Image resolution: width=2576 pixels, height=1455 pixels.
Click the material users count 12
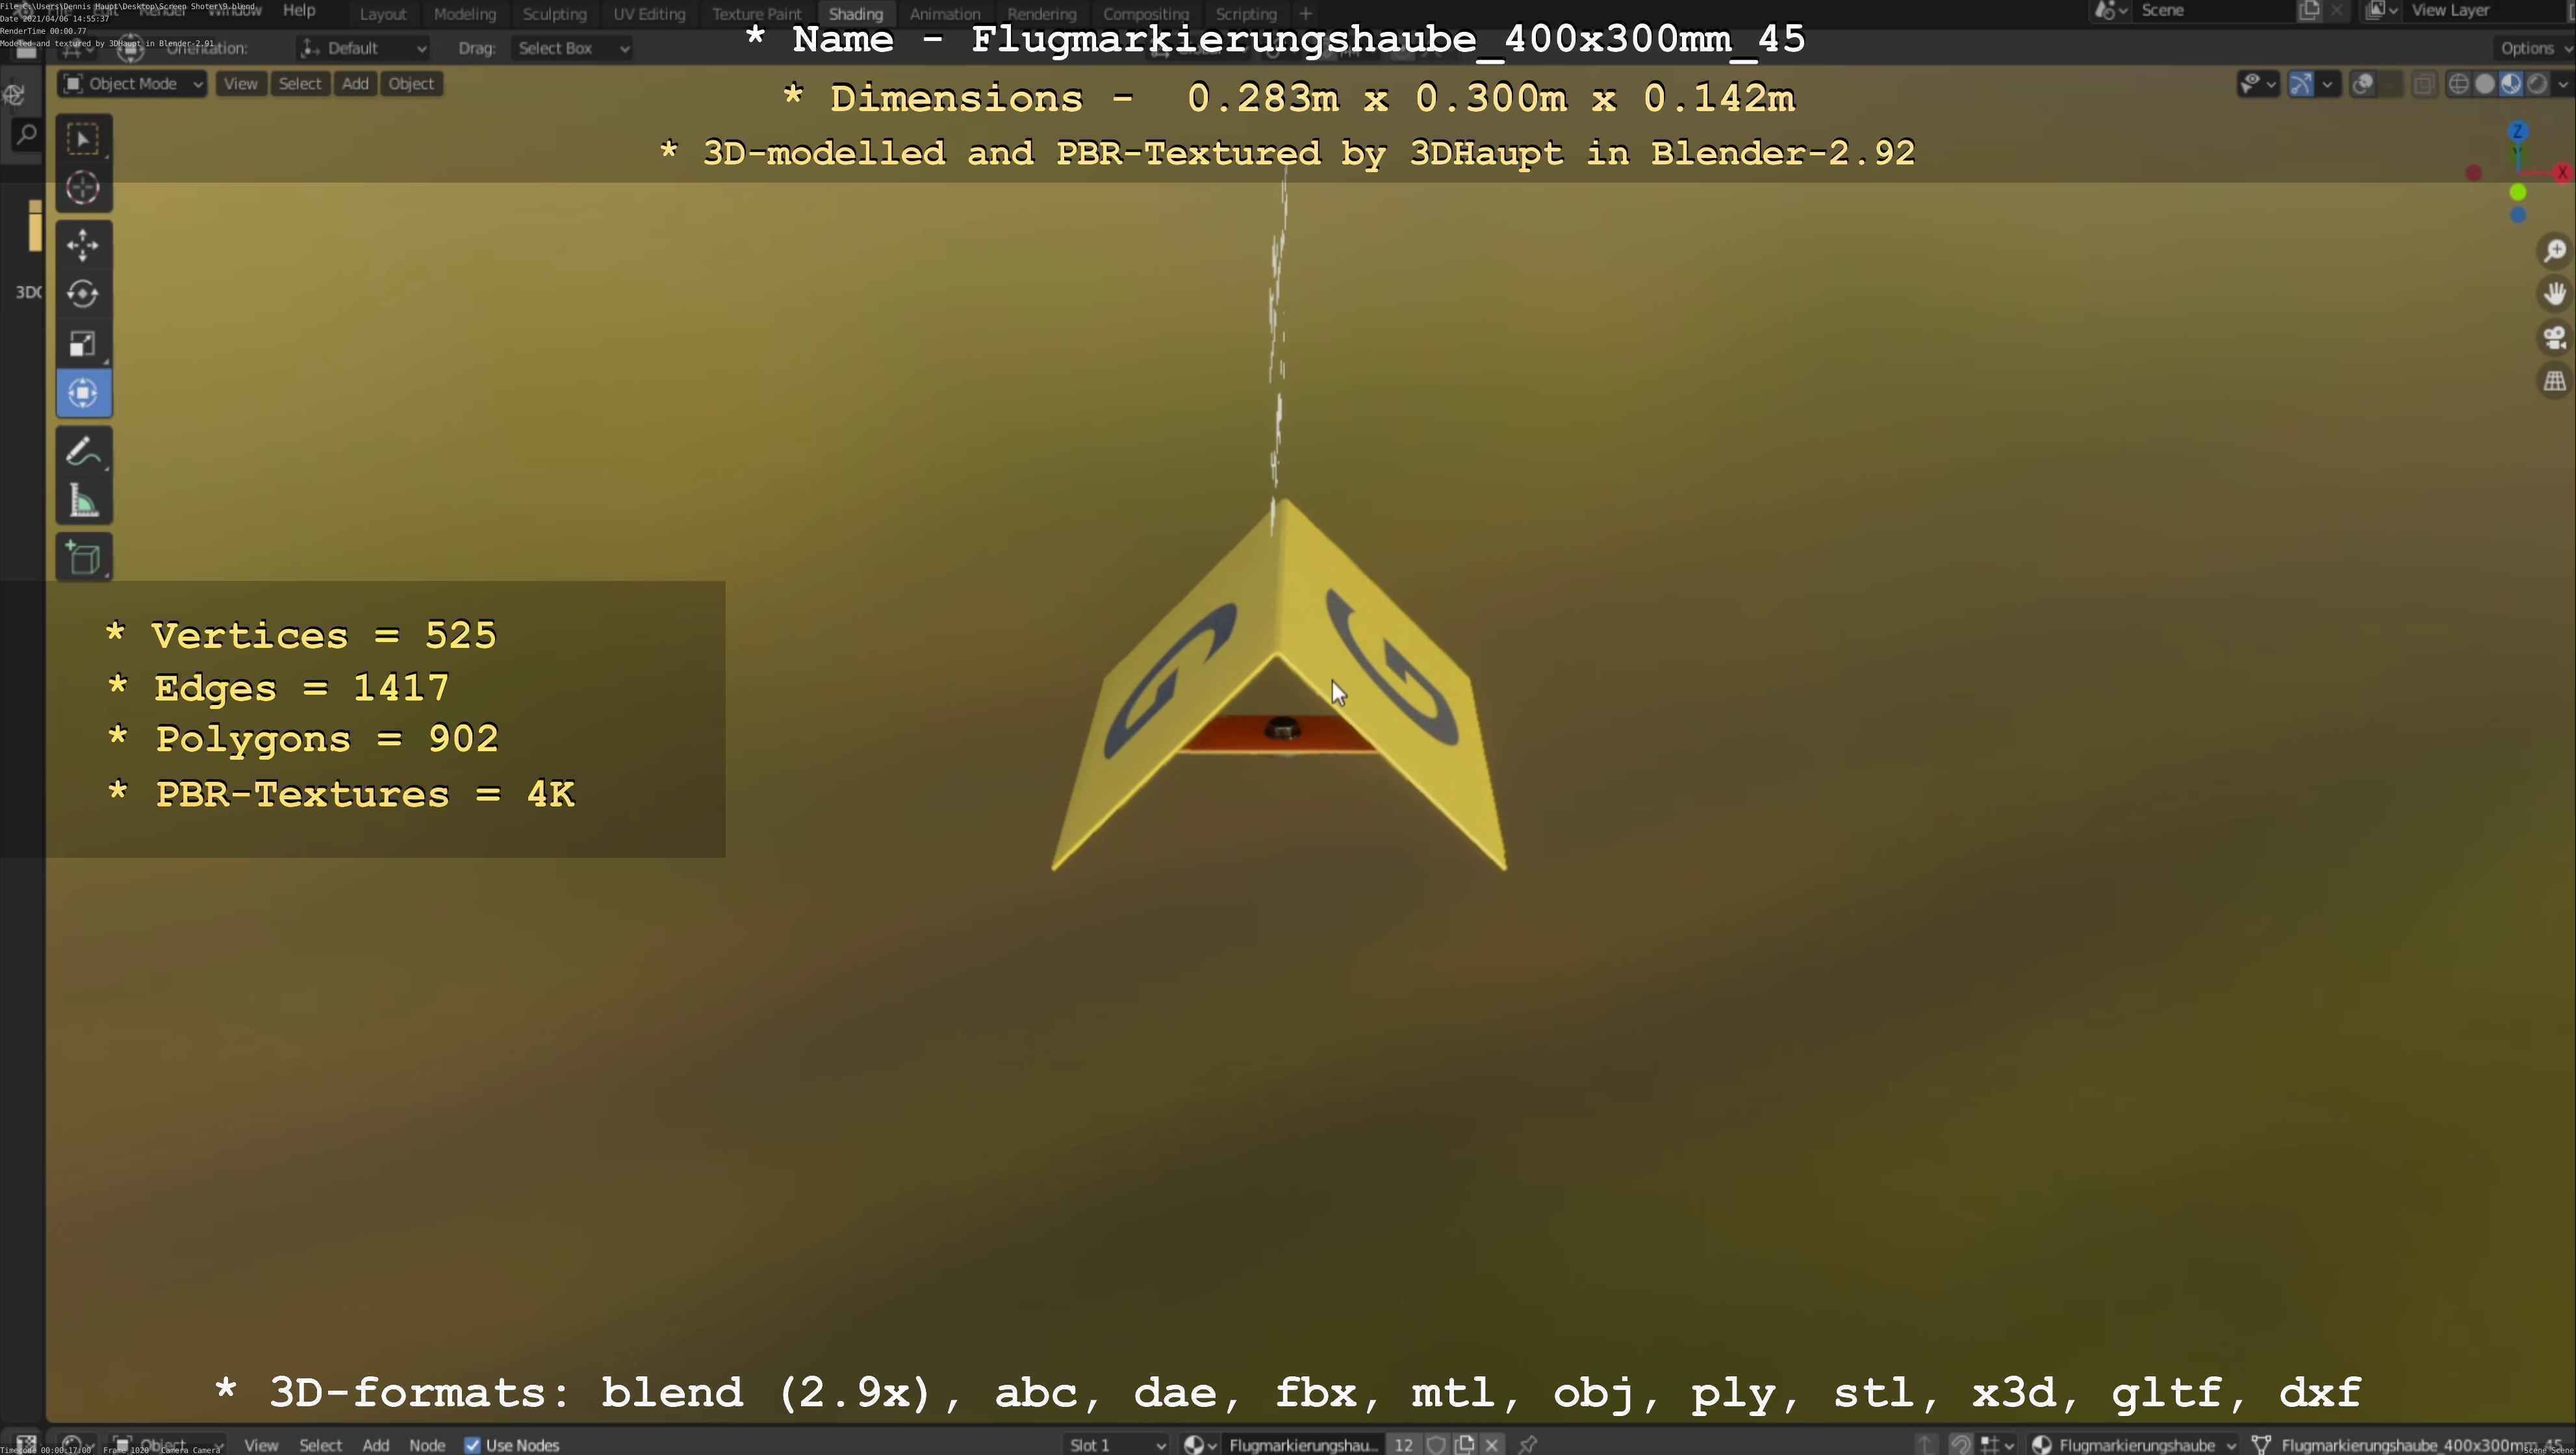point(1403,1444)
